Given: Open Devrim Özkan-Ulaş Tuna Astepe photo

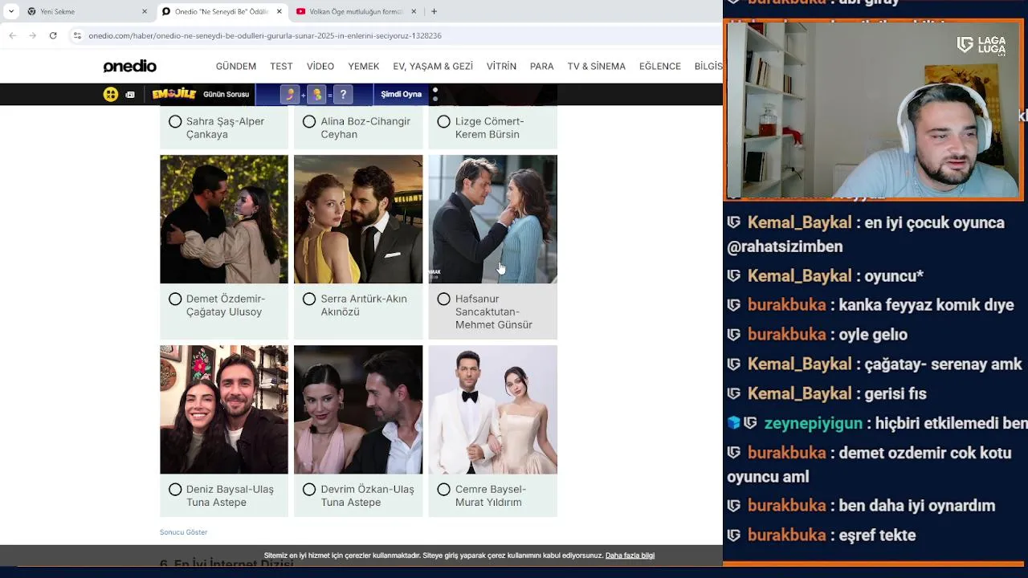Looking at the screenshot, I should point(358,409).
